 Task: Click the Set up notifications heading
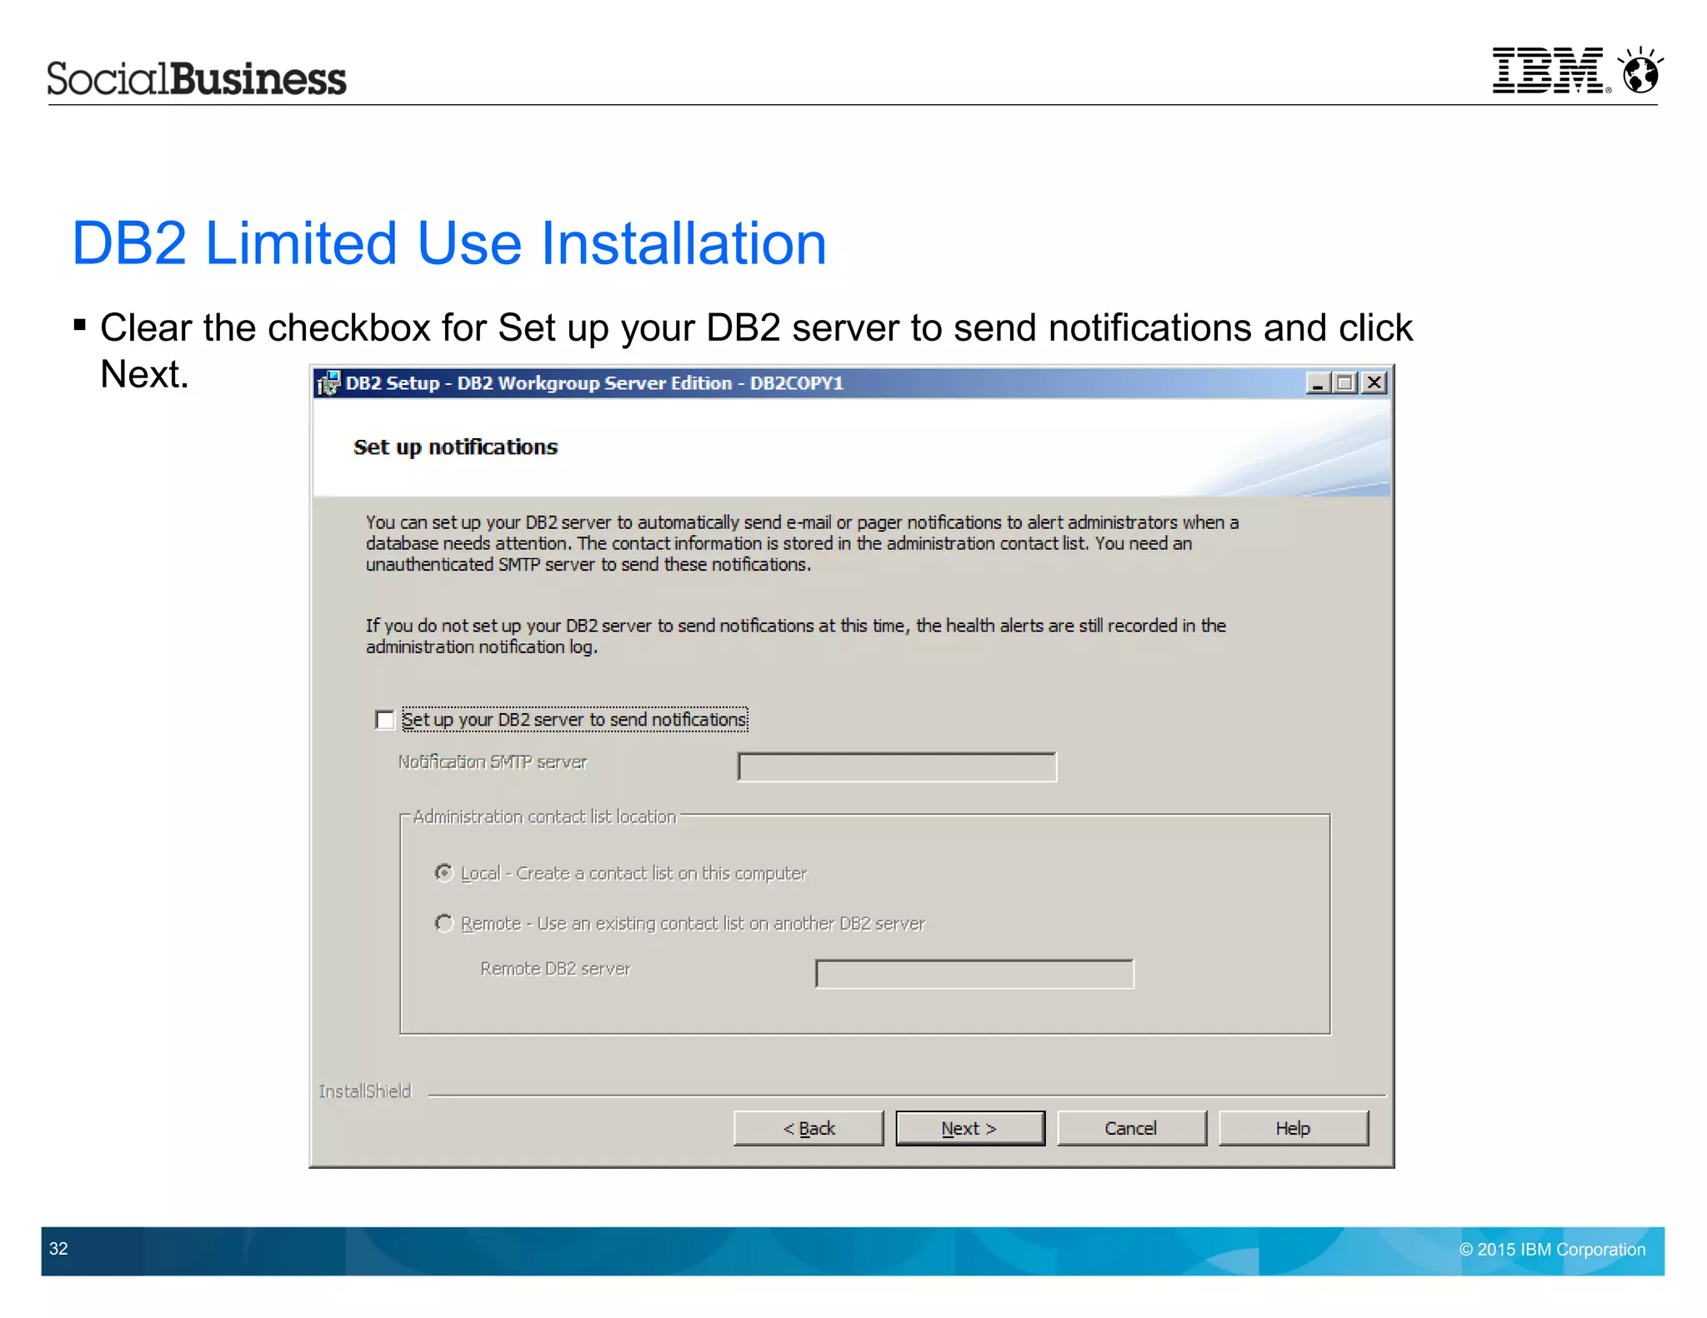[x=455, y=447]
